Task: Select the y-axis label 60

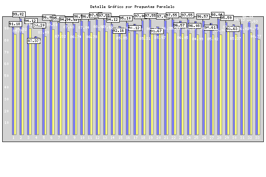Action: point(7,64)
